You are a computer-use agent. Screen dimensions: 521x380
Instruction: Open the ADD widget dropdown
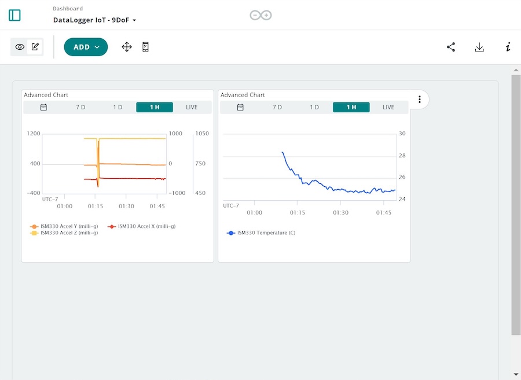tap(86, 47)
